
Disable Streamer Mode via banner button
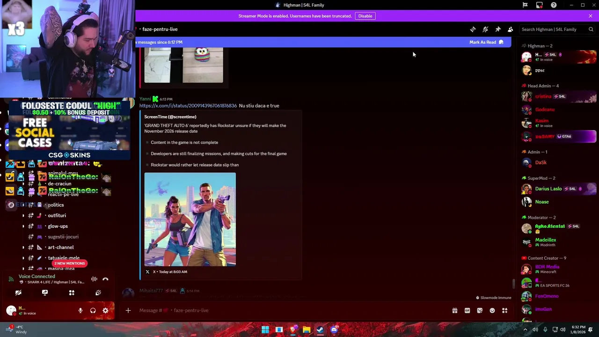(x=365, y=16)
